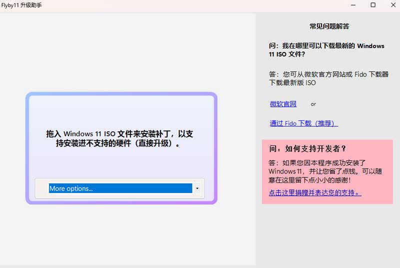400x268 pixels.
Task: Click the 'or' text between links
Action: pos(313,104)
